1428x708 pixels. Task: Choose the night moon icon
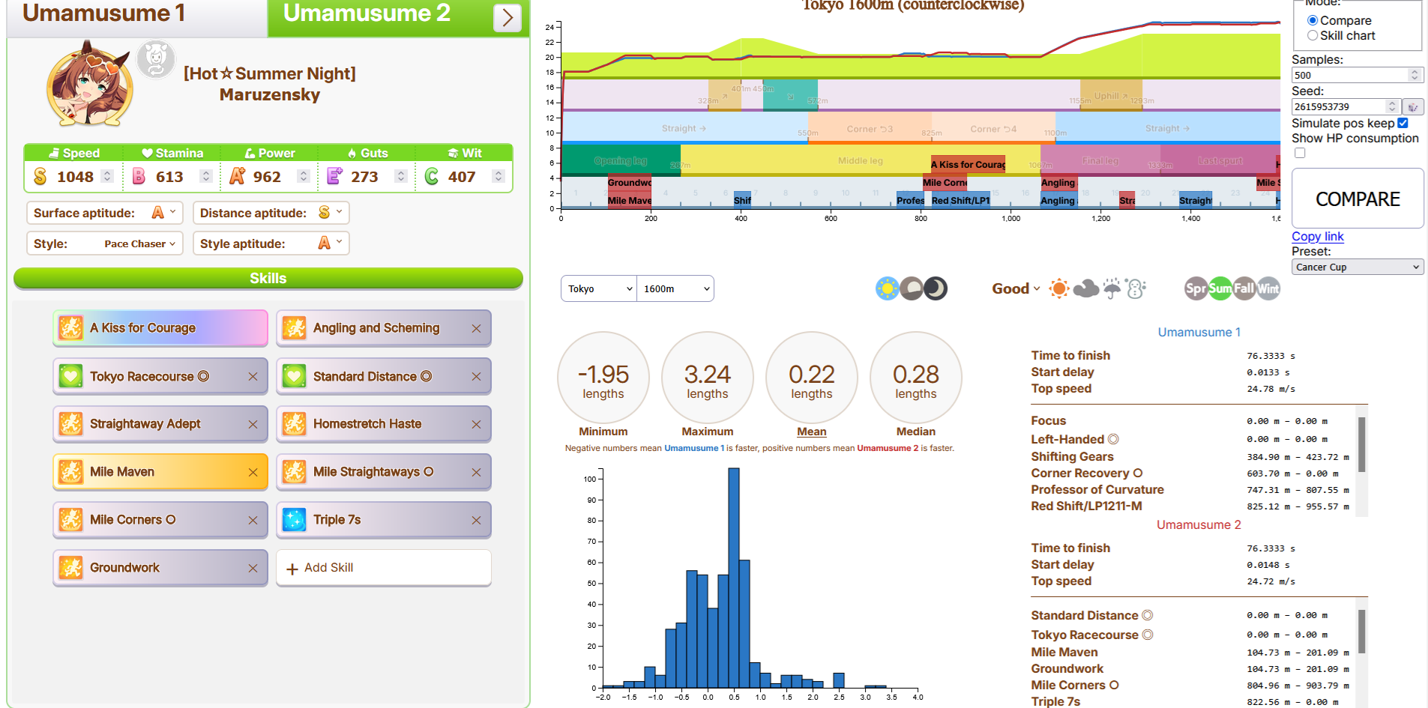936,288
